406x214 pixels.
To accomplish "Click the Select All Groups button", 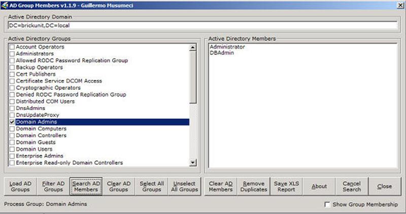I will coord(151,187).
